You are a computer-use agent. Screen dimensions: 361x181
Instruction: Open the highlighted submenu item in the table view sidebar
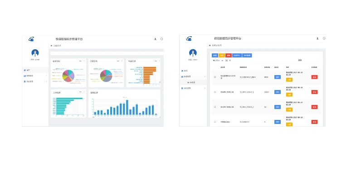click(192, 82)
